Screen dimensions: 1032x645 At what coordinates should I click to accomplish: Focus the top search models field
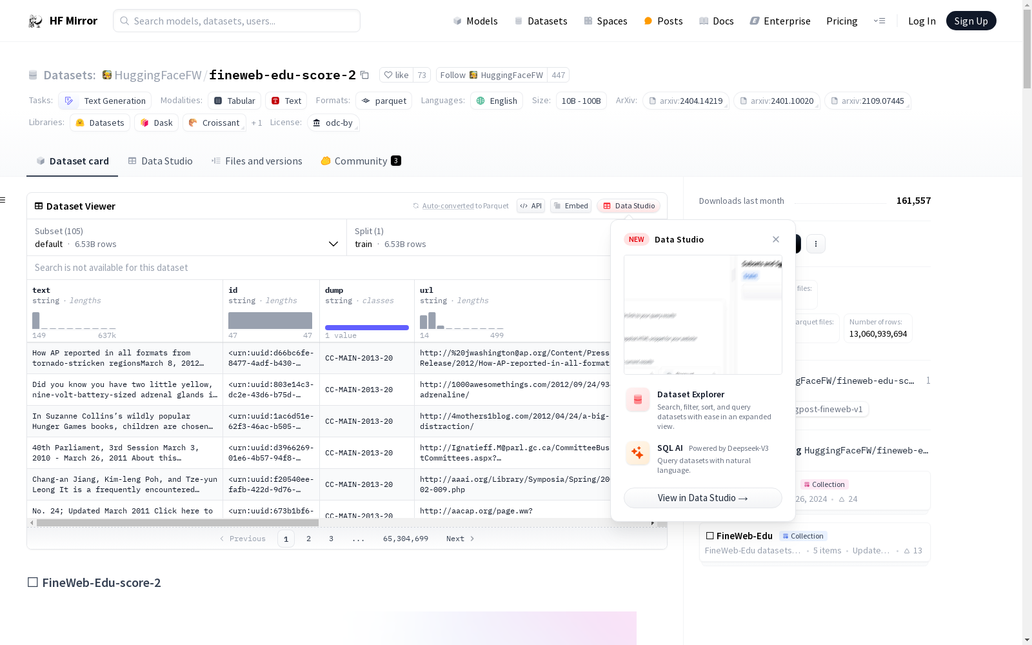tap(237, 21)
